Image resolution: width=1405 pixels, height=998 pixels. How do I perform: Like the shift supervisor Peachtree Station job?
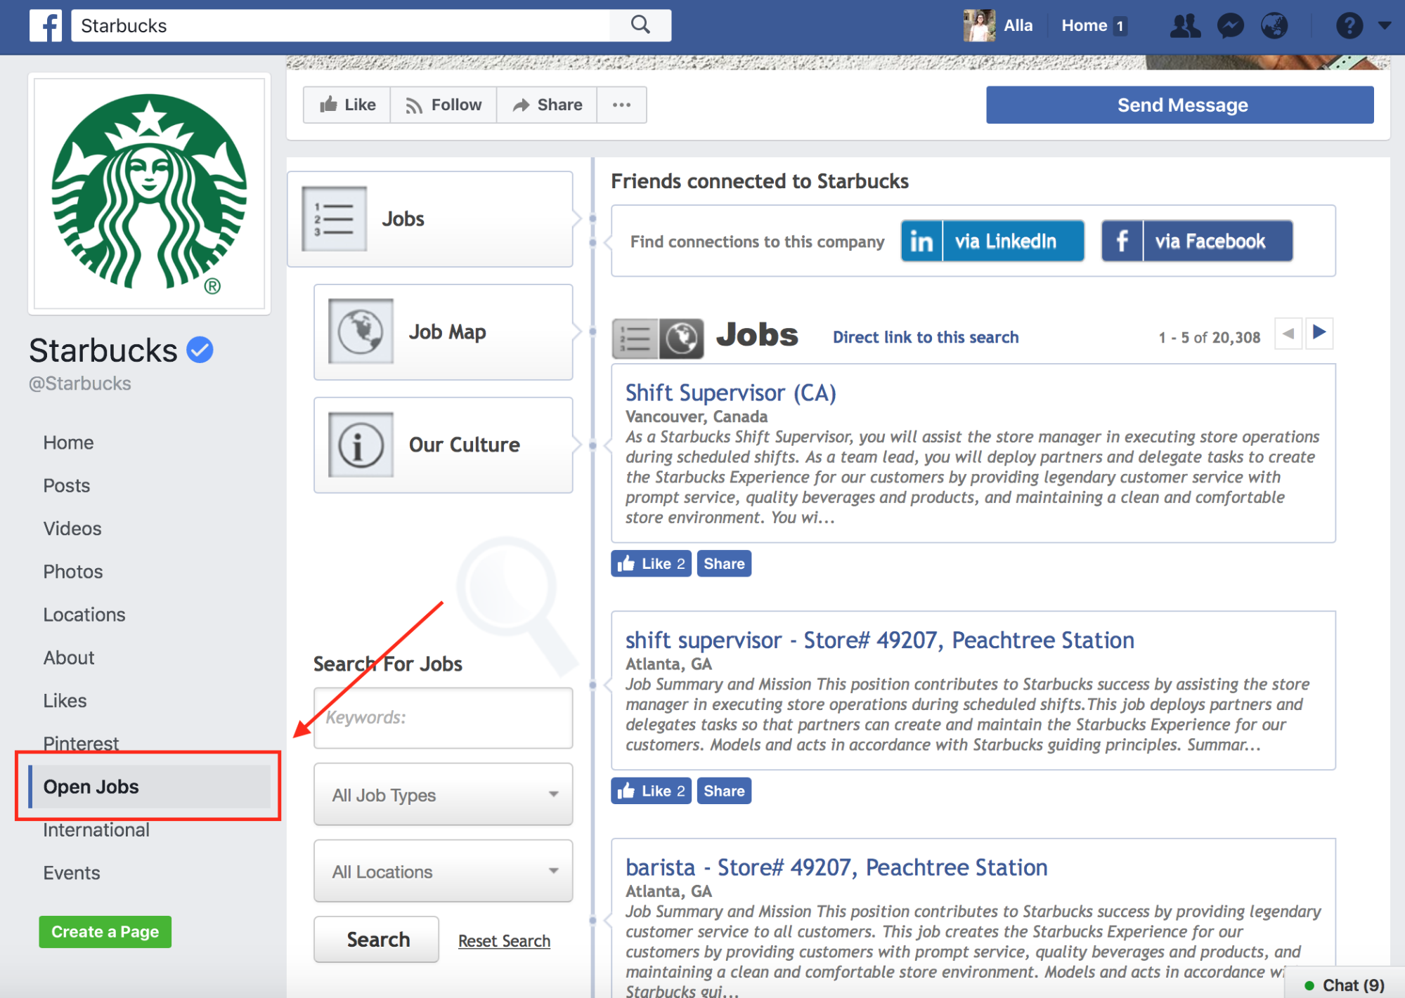click(652, 791)
